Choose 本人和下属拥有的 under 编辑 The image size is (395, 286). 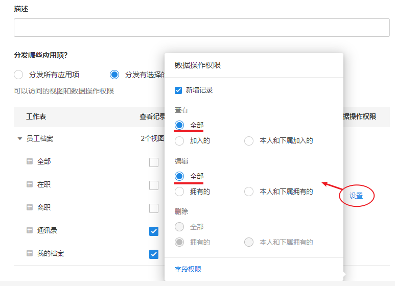click(249, 192)
